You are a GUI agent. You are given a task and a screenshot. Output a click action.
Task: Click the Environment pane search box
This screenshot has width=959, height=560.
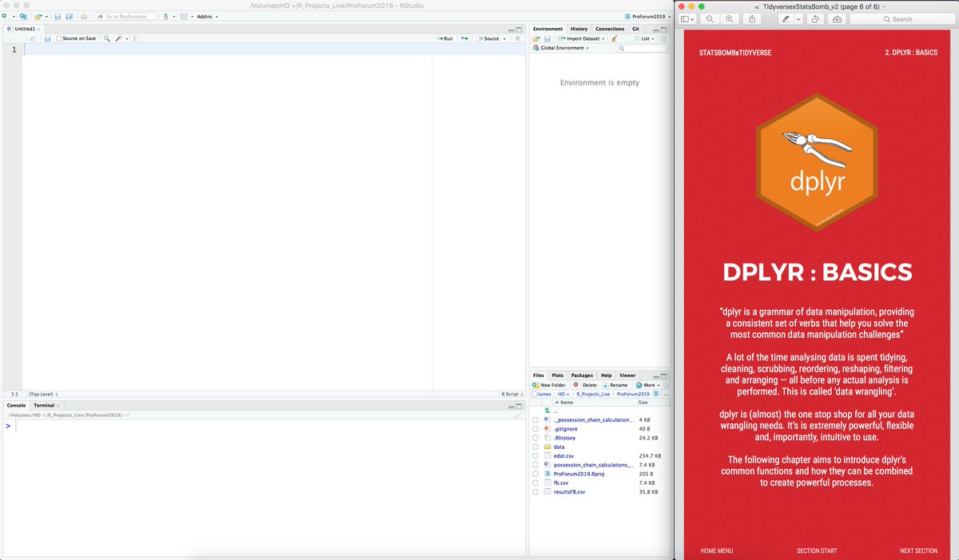(642, 48)
